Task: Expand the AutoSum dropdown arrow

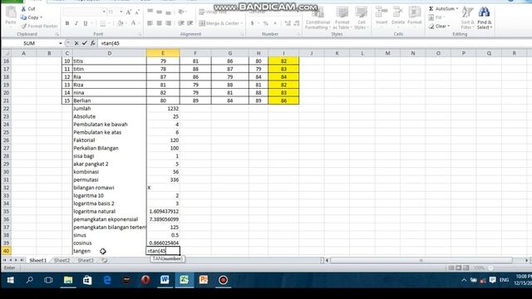Action: (457, 8)
